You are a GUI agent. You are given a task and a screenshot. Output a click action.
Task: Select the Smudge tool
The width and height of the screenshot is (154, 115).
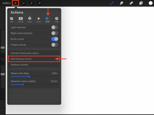coord(121,3)
